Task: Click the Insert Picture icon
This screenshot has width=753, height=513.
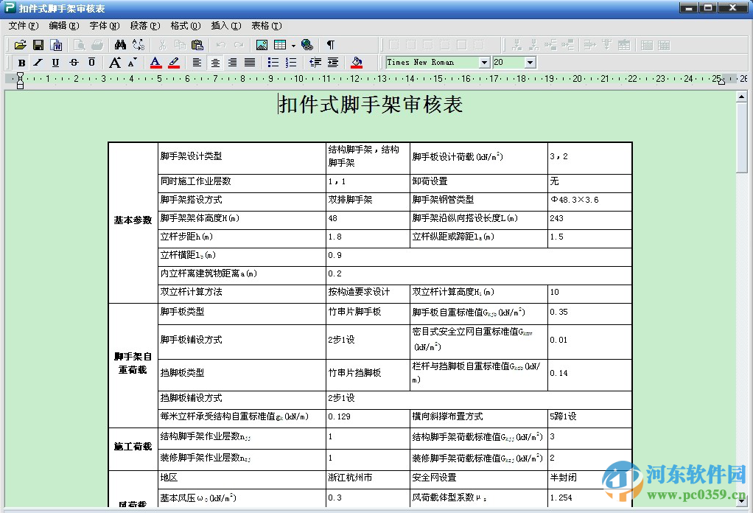Action: coord(262,44)
